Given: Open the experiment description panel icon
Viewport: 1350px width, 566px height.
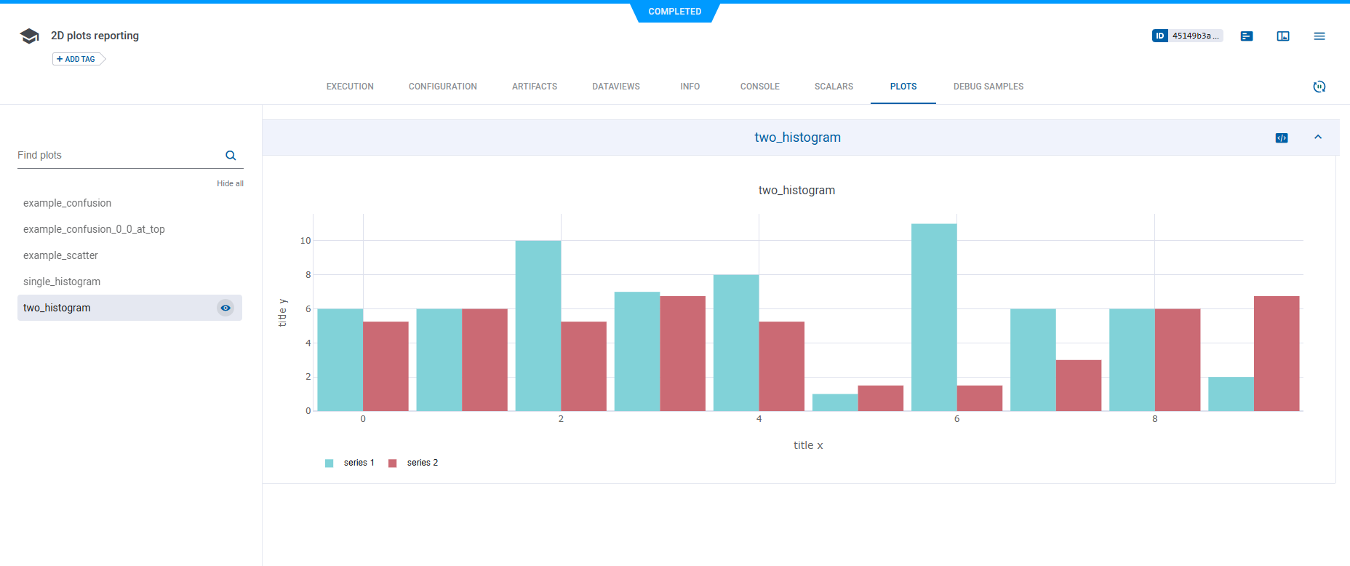Looking at the screenshot, I should (1247, 36).
